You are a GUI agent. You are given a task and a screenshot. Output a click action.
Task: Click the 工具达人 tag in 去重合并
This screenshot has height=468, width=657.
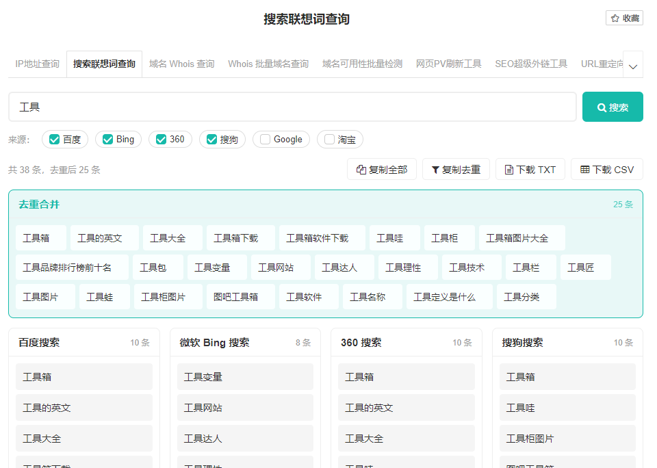point(344,268)
